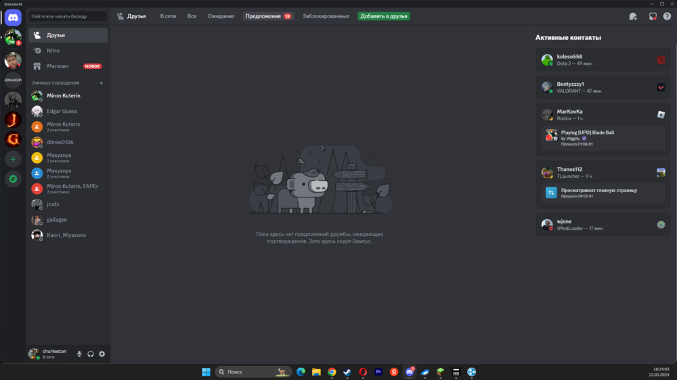Viewport: 677px width, 380px height.
Task: Open the Магазин shop page
Action: point(68,66)
